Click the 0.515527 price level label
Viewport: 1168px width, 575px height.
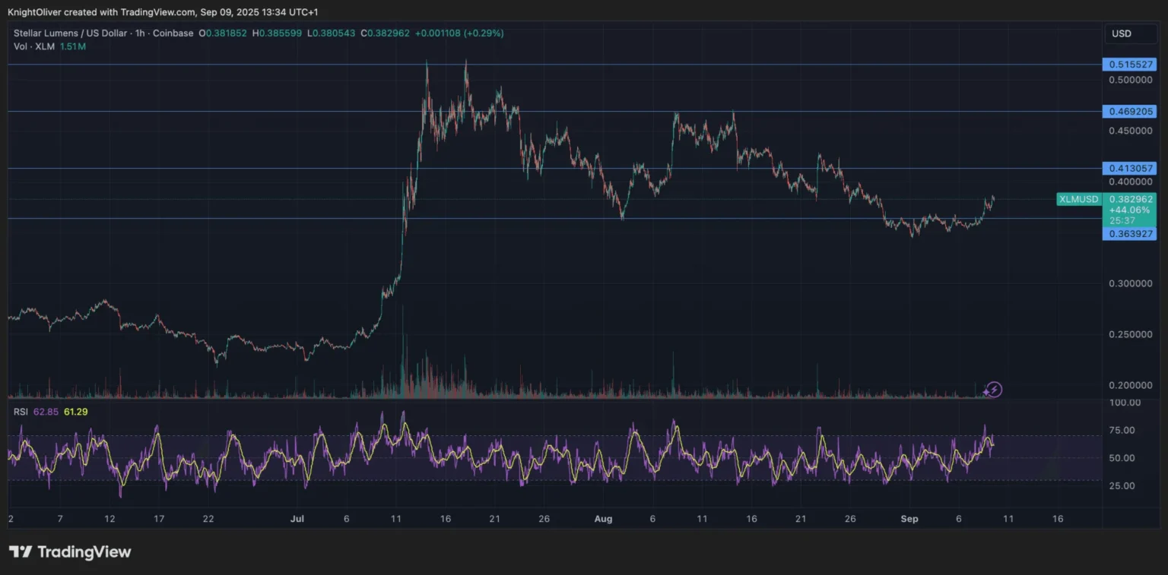[x=1129, y=65]
